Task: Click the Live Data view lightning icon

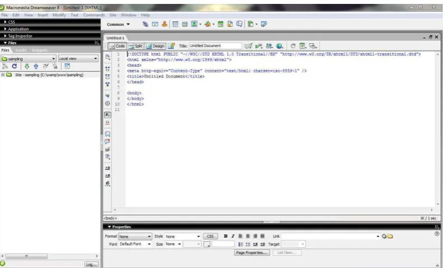Action: click(x=171, y=46)
